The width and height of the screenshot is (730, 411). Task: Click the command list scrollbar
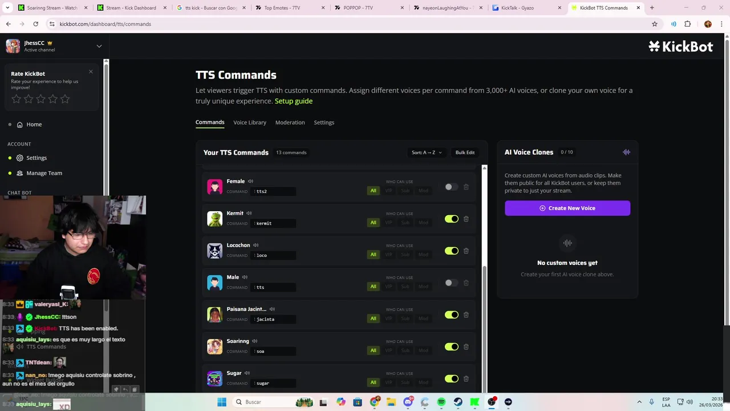click(x=484, y=328)
